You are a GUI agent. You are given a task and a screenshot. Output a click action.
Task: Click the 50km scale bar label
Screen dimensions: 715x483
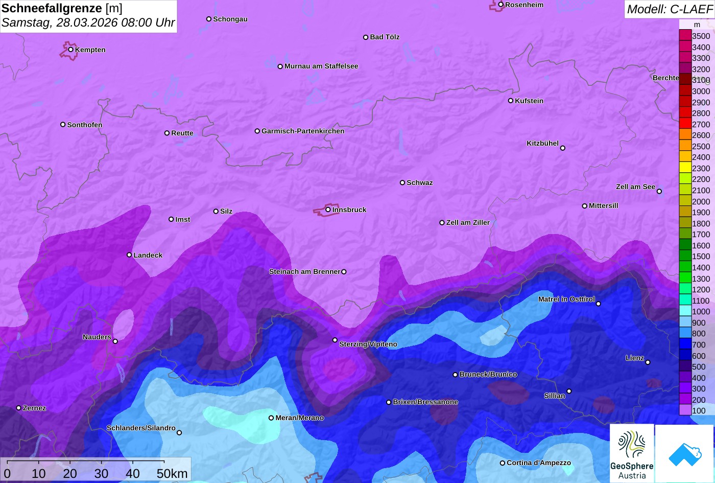(172, 474)
